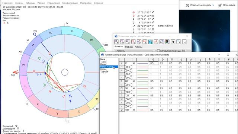This screenshot has width=238, height=134.
Task: Open the fonts (T) settings icon
Action: (173, 42)
